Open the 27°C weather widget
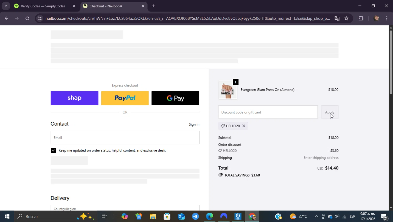This screenshot has height=222, width=393. pyautogui.click(x=298, y=216)
